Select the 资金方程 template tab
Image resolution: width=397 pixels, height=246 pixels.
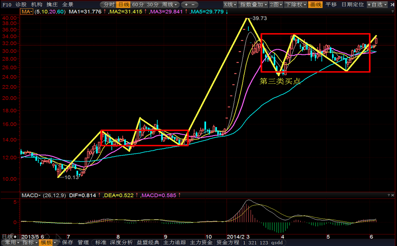228,243
